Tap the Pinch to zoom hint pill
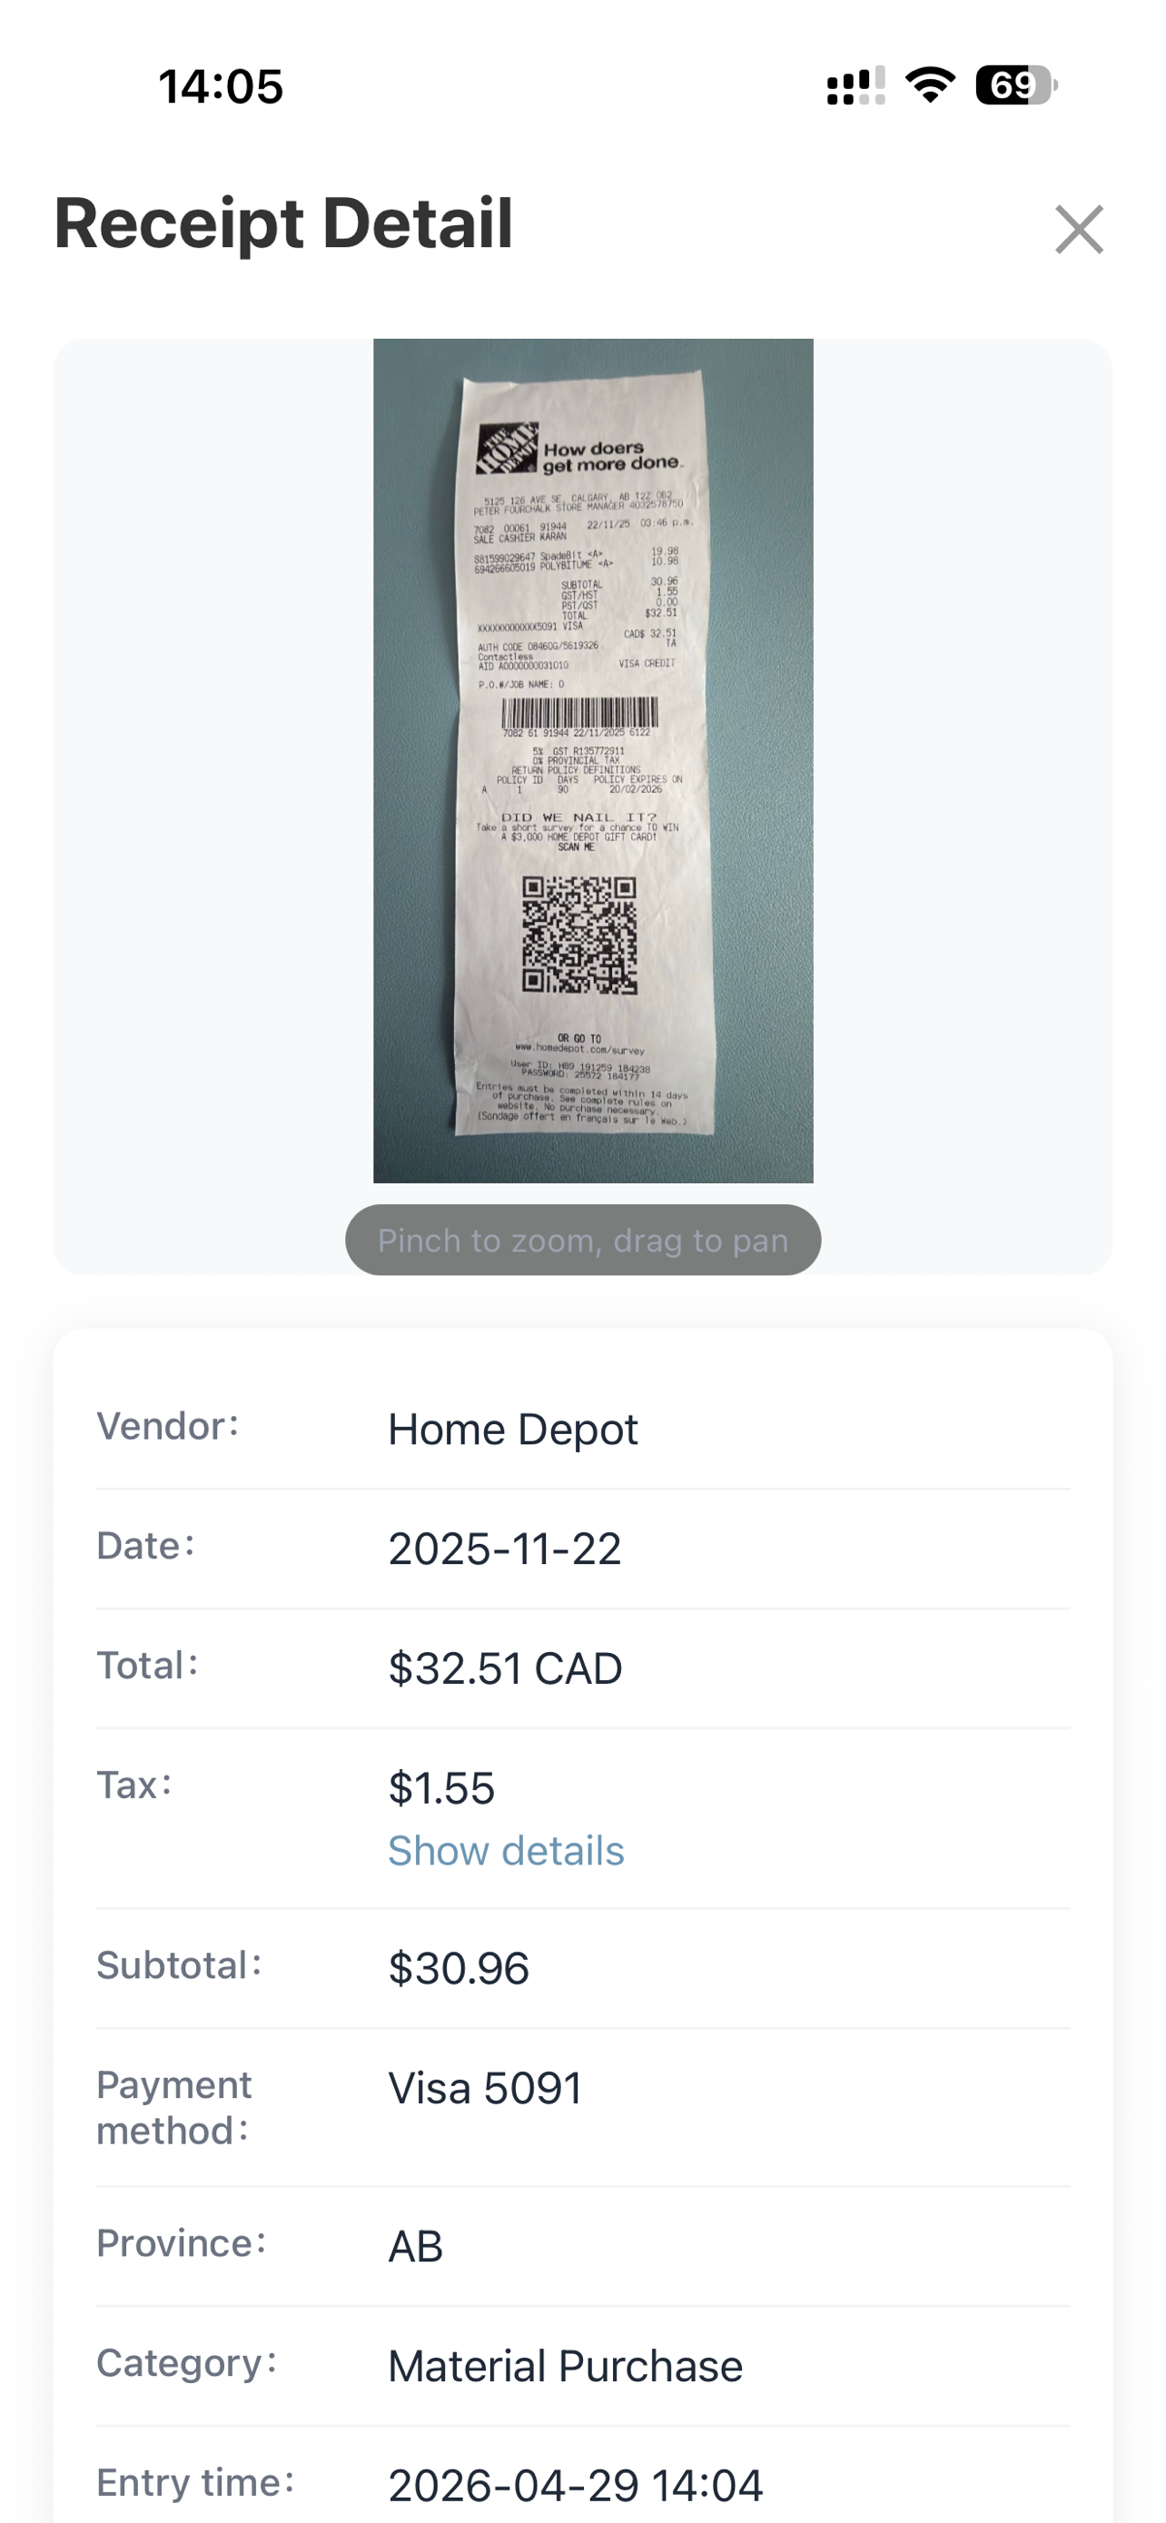Image resolution: width=1166 pixels, height=2523 pixels. [x=584, y=1240]
